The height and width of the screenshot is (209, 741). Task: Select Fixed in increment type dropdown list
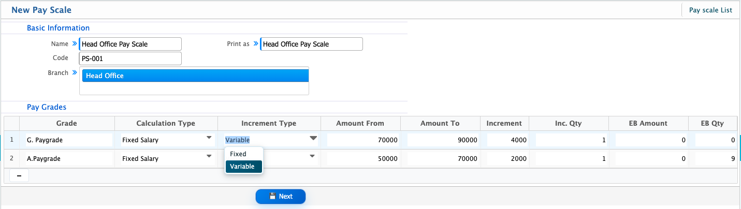coord(243,154)
